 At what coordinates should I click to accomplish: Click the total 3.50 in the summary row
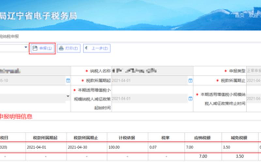click(240, 156)
